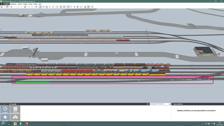
Task: Switch to 2D view mode
Action: (44, 7)
